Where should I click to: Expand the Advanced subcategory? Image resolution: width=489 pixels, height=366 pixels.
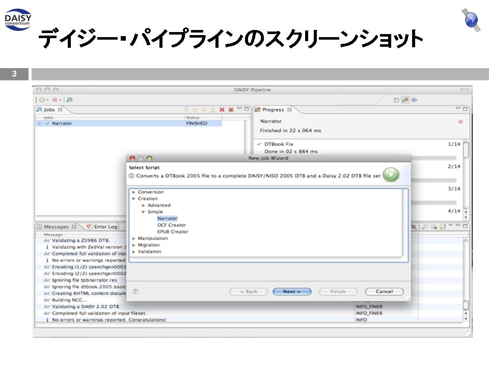click(144, 205)
